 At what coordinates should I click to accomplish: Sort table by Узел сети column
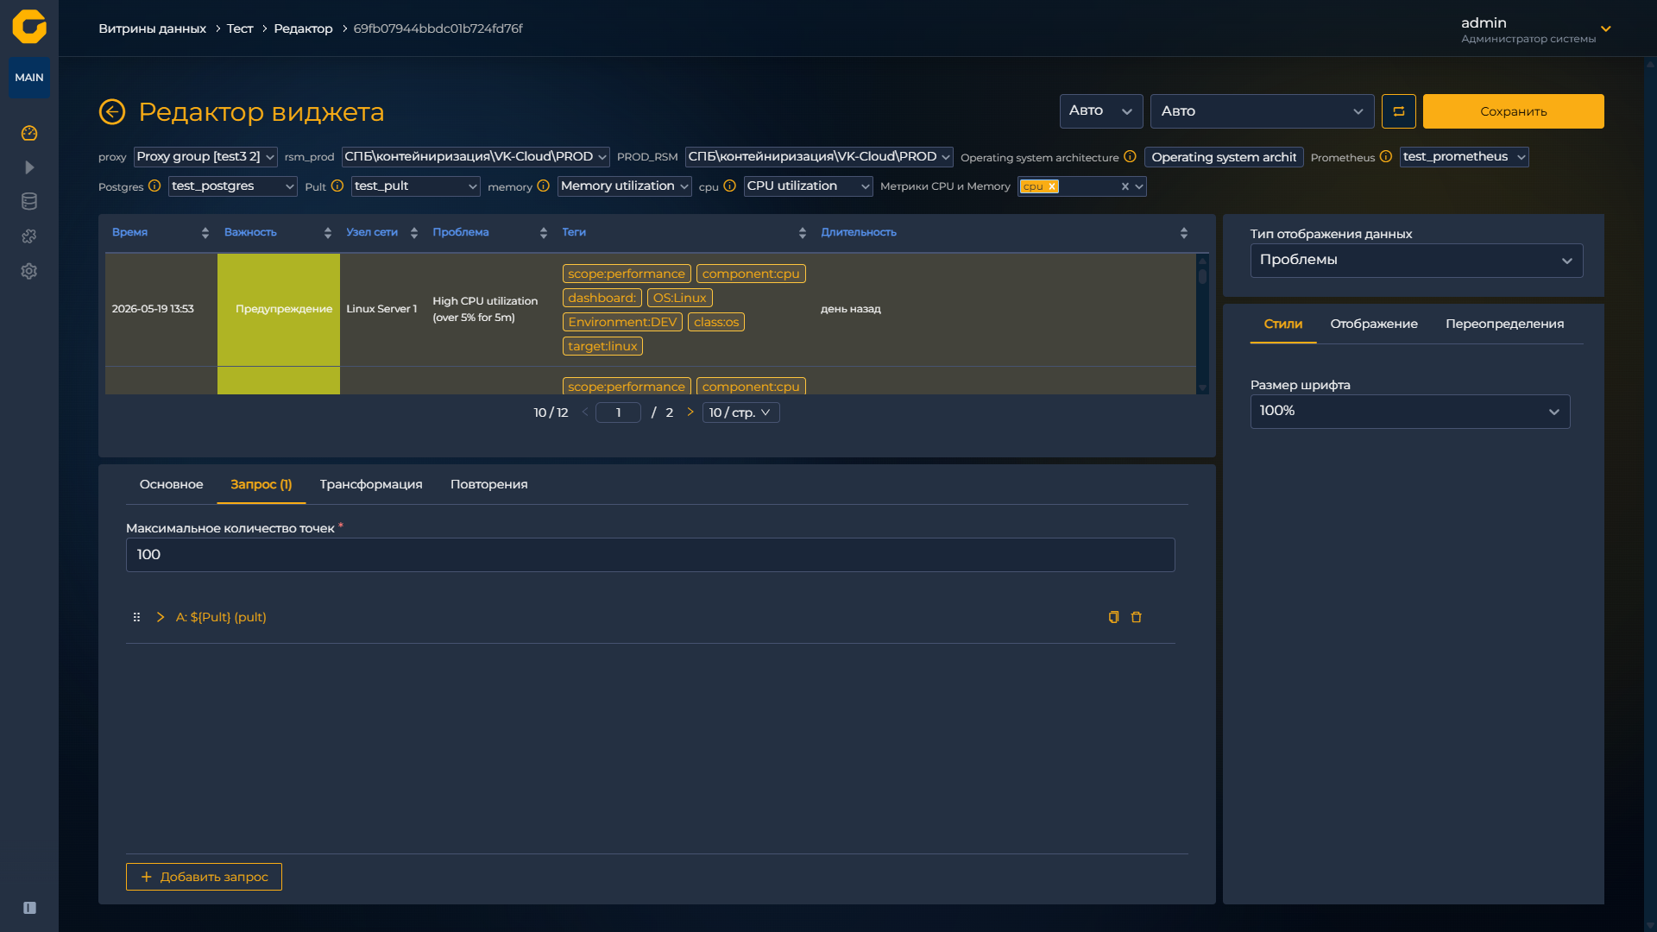click(414, 233)
